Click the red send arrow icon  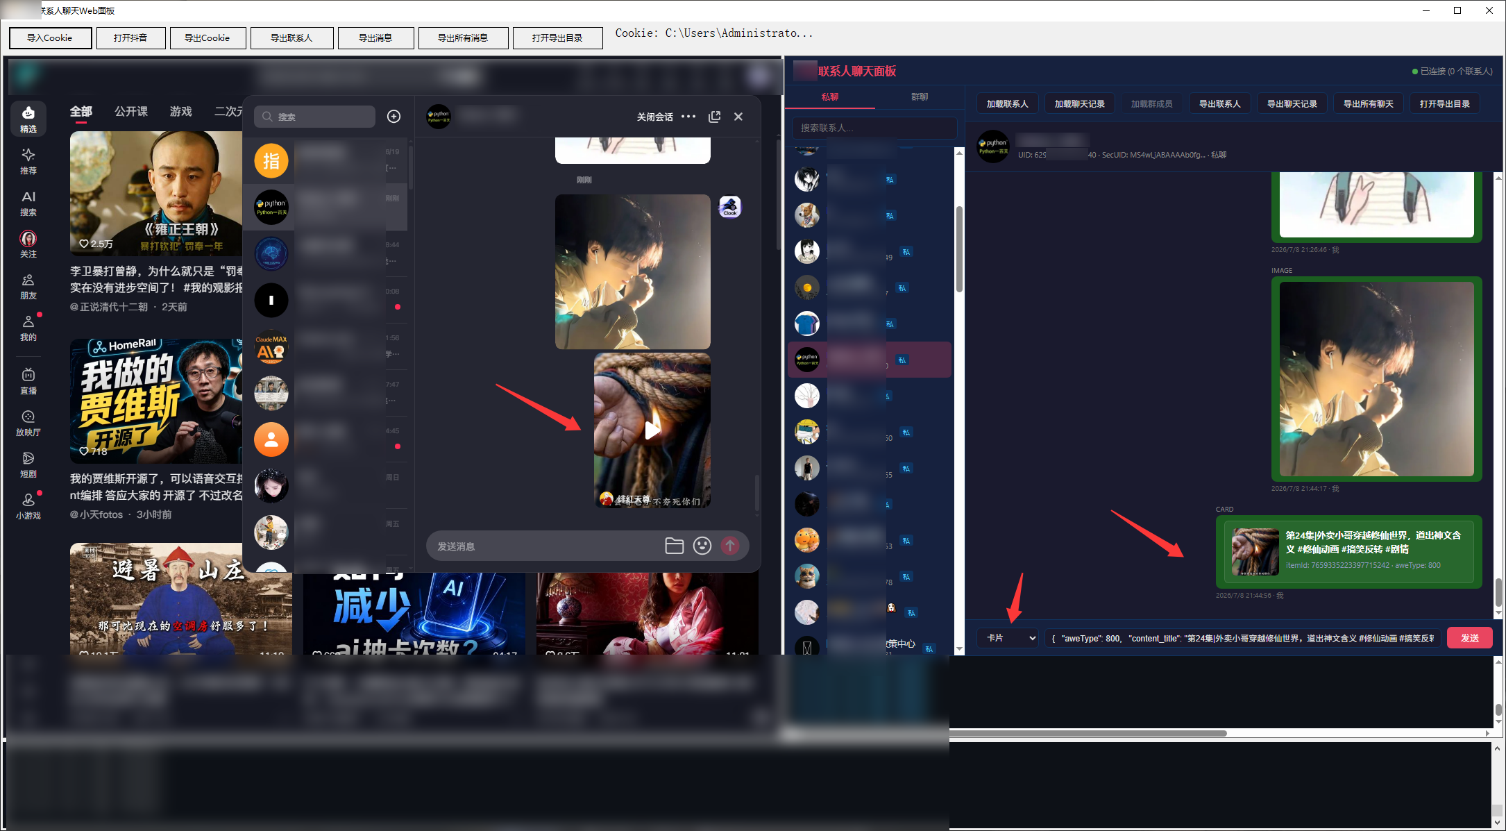point(730,546)
